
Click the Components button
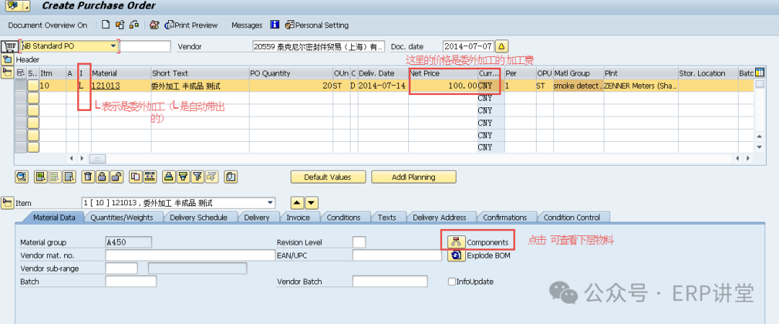[x=480, y=242]
